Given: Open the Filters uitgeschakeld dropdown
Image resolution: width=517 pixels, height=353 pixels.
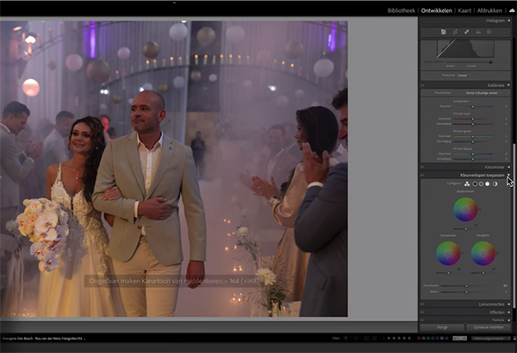Looking at the screenshot, I should click(x=491, y=338).
